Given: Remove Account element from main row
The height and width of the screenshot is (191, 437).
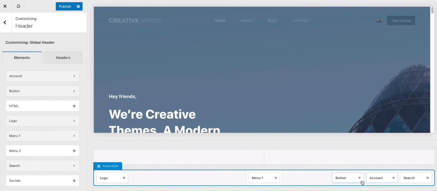Looking at the screenshot, I should pyautogui.click(x=393, y=178).
